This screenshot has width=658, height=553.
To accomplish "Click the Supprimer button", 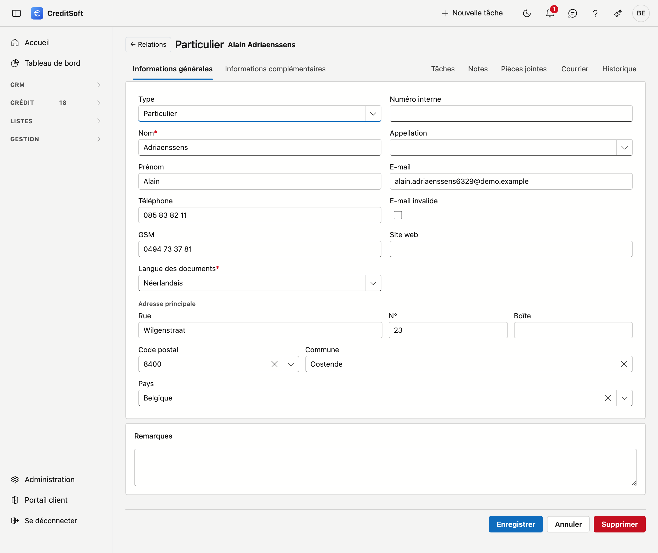I will click(x=619, y=524).
